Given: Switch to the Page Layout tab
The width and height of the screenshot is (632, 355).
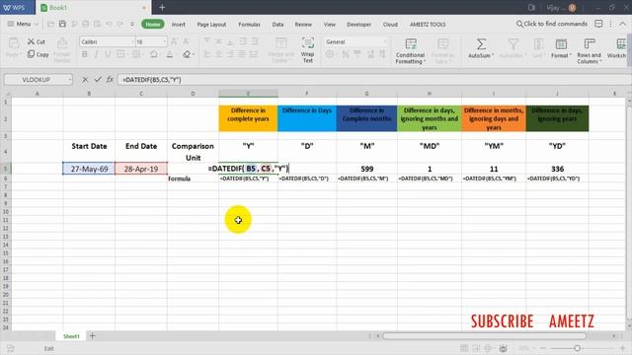Looking at the screenshot, I should pyautogui.click(x=211, y=24).
